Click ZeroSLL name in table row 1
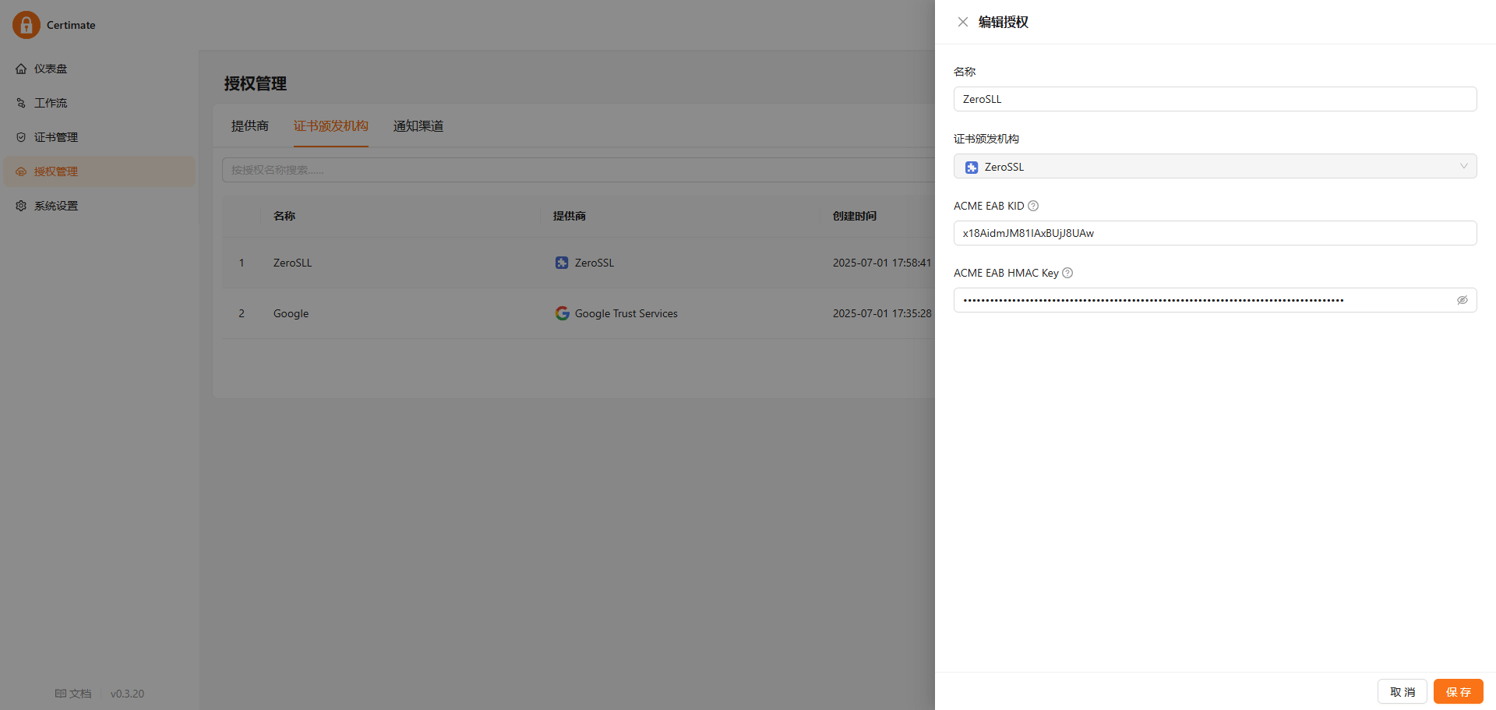The image size is (1496, 710). coord(292,263)
